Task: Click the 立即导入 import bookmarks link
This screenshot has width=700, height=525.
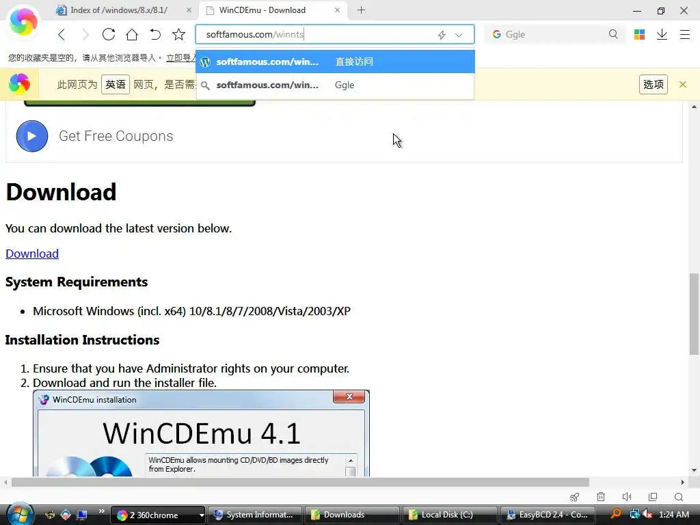Action: [180, 57]
